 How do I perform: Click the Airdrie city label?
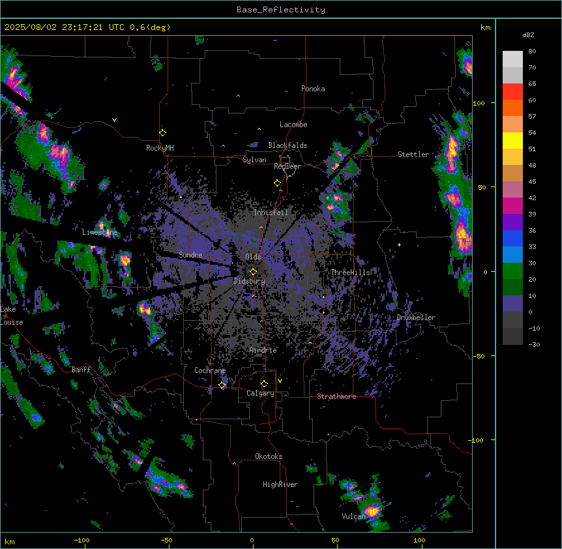[x=263, y=350]
